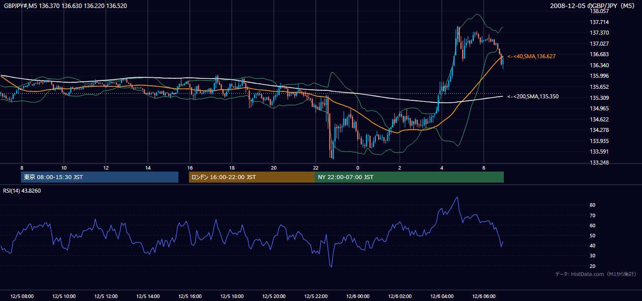Click the 12/5 16:00 bottom time label
Image resolution: width=642 pixels, height=301 pixels.
tap(190, 296)
